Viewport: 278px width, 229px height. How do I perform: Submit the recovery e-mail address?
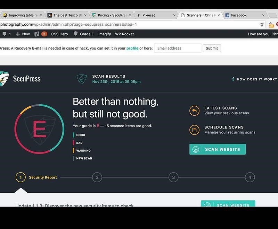click(212, 48)
